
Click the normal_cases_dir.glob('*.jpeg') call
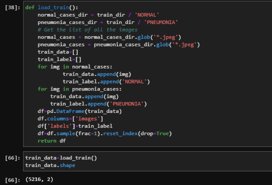click(133, 37)
